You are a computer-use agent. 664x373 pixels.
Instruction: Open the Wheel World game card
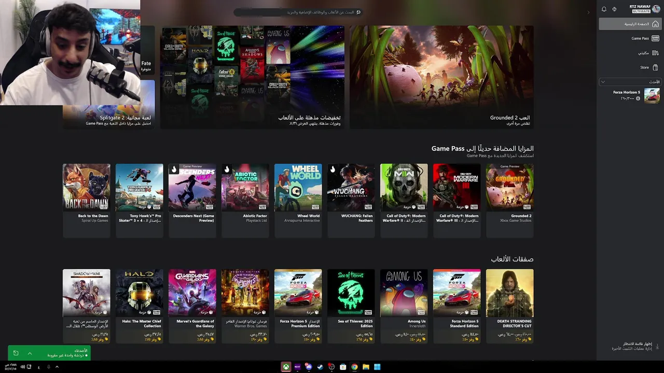tap(298, 200)
